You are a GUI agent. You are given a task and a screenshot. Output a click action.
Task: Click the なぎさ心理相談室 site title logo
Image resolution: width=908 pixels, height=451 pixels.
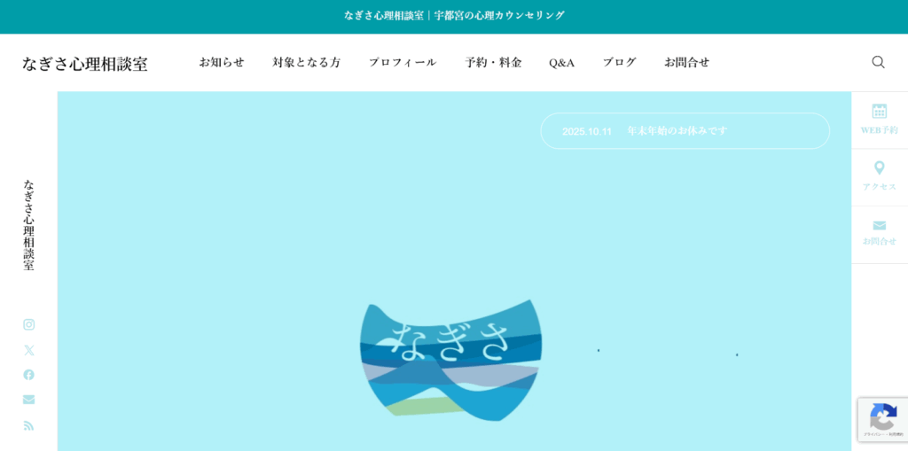pyautogui.click(x=85, y=64)
